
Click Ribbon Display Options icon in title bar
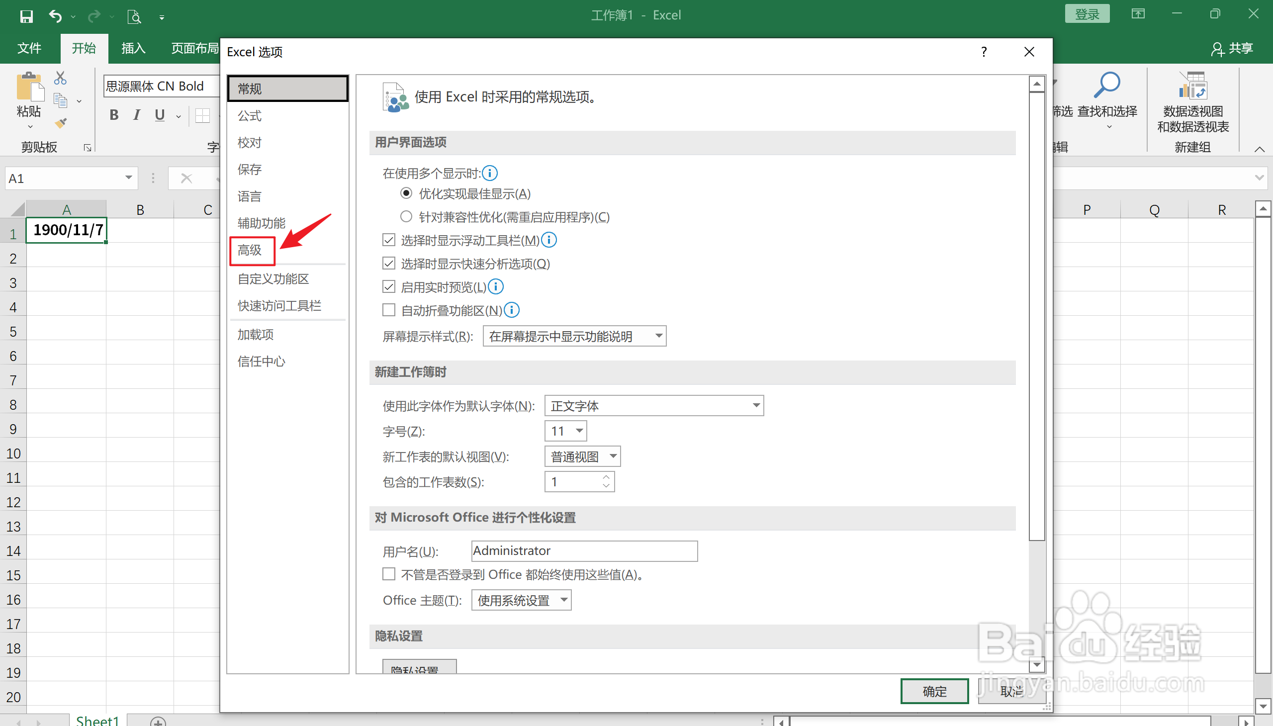(1138, 14)
